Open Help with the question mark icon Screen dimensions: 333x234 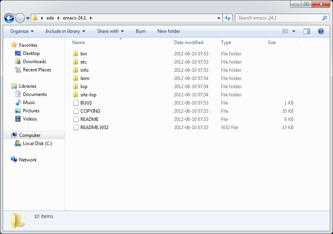[321, 31]
